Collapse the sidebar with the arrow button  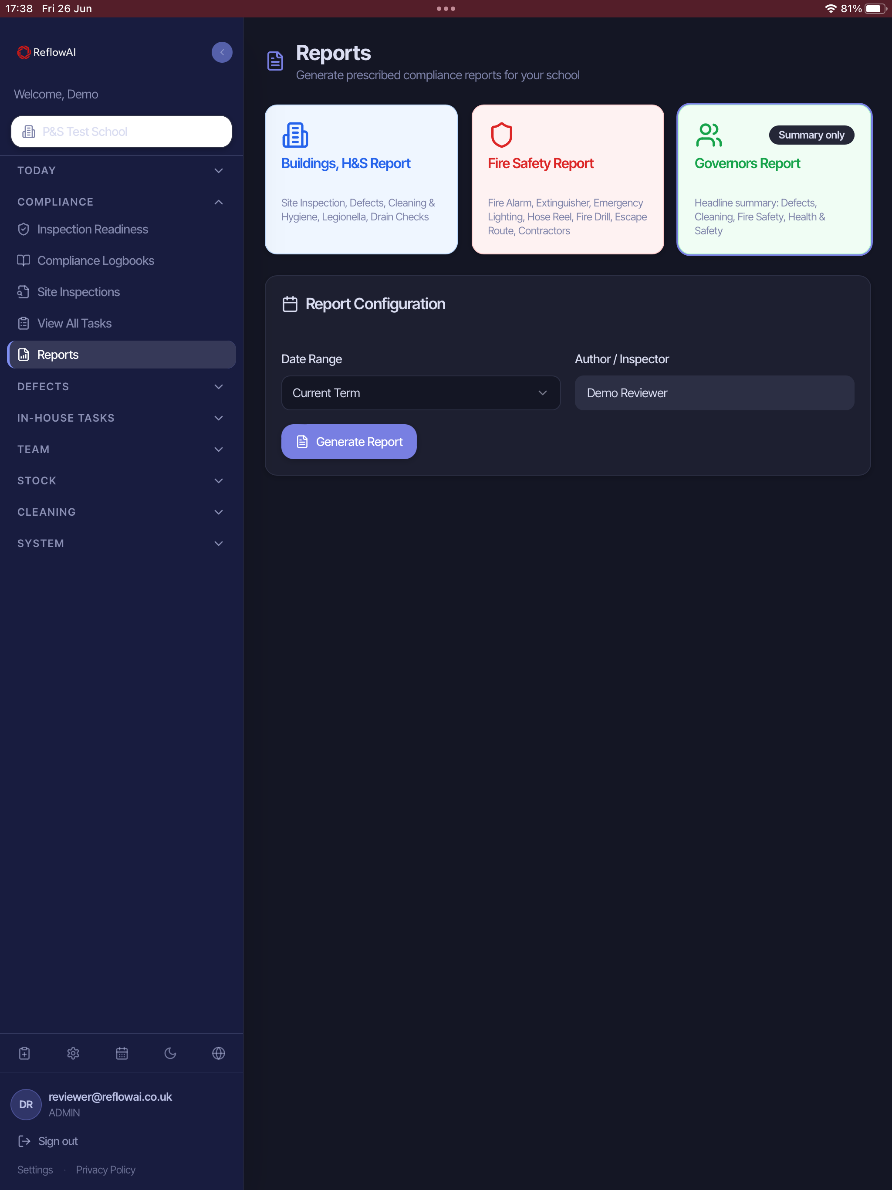point(222,52)
